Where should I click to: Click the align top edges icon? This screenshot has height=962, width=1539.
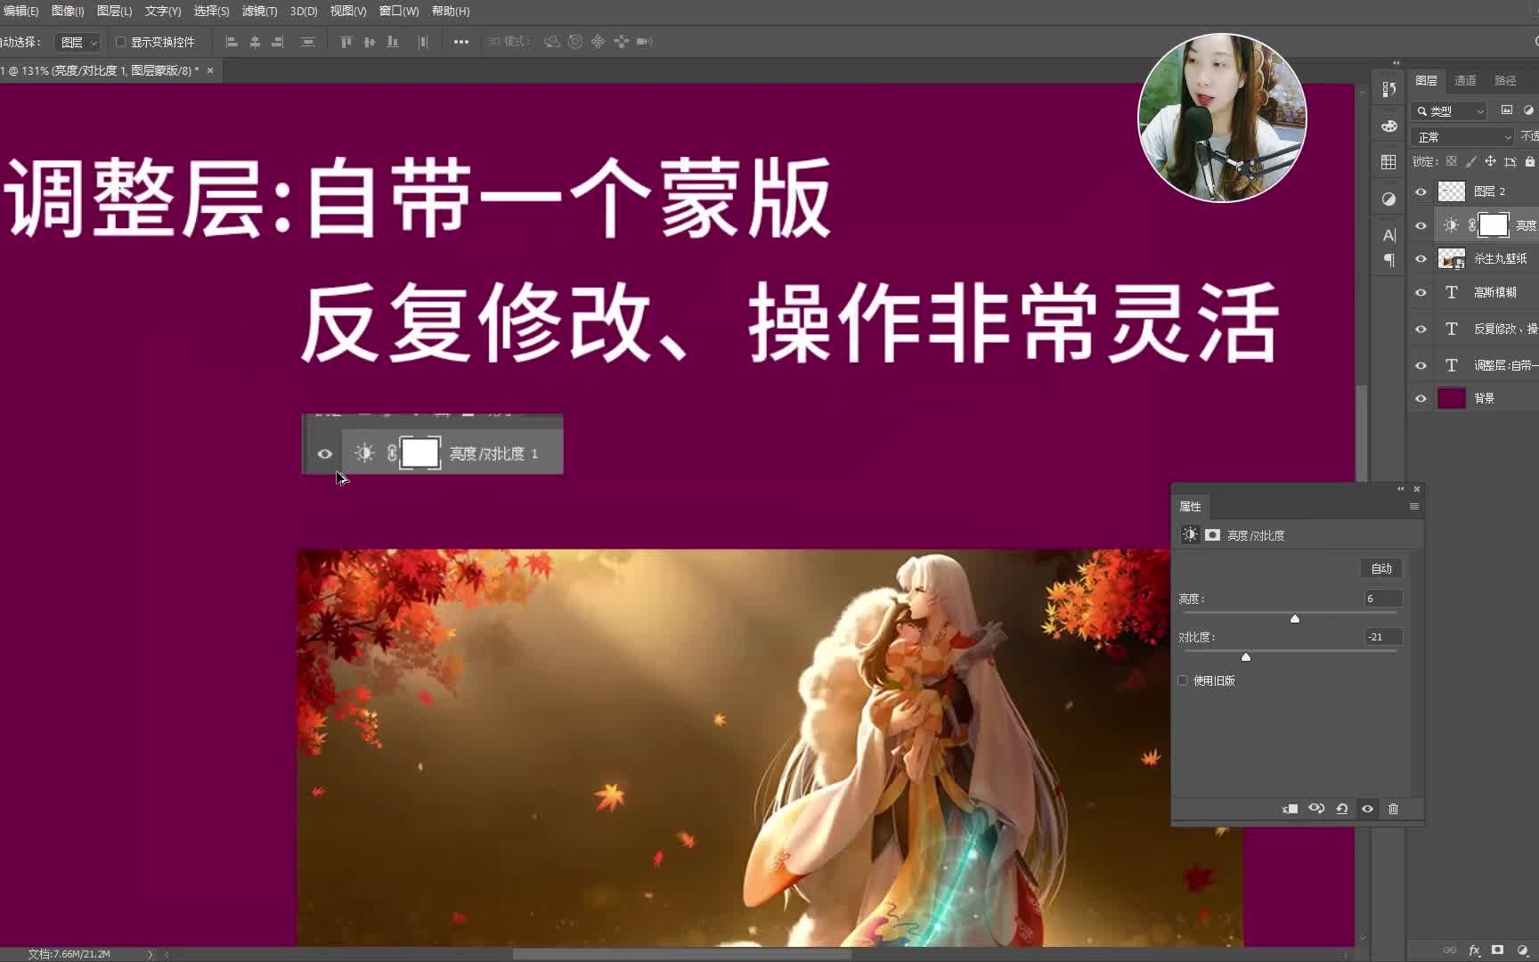346,42
